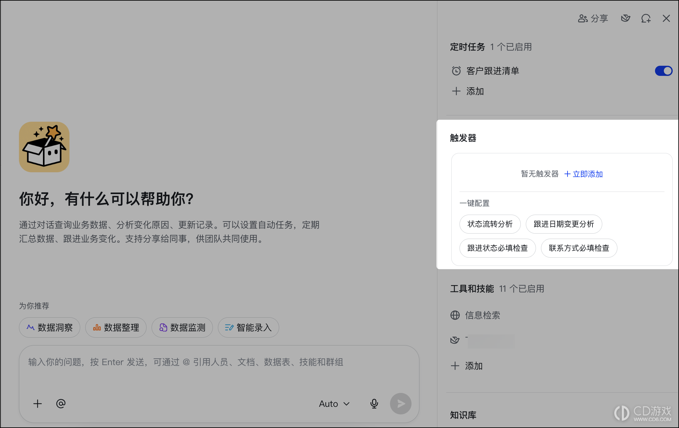Click the magic box assistant avatar
This screenshot has width=679, height=428.
(44, 147)
